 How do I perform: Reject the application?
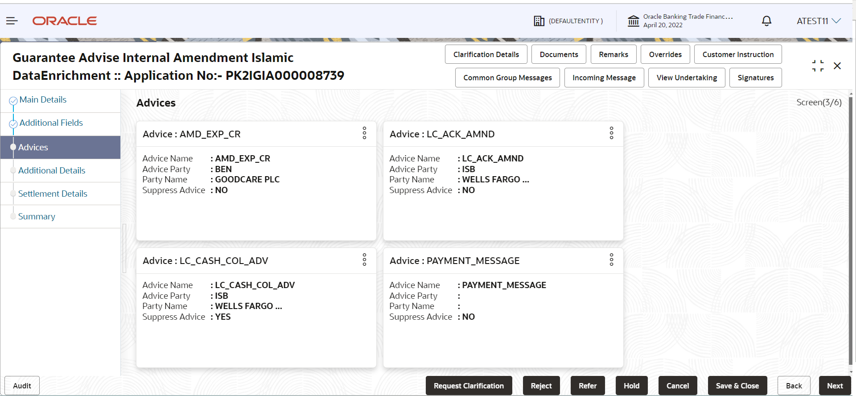(x=541, y=386)
